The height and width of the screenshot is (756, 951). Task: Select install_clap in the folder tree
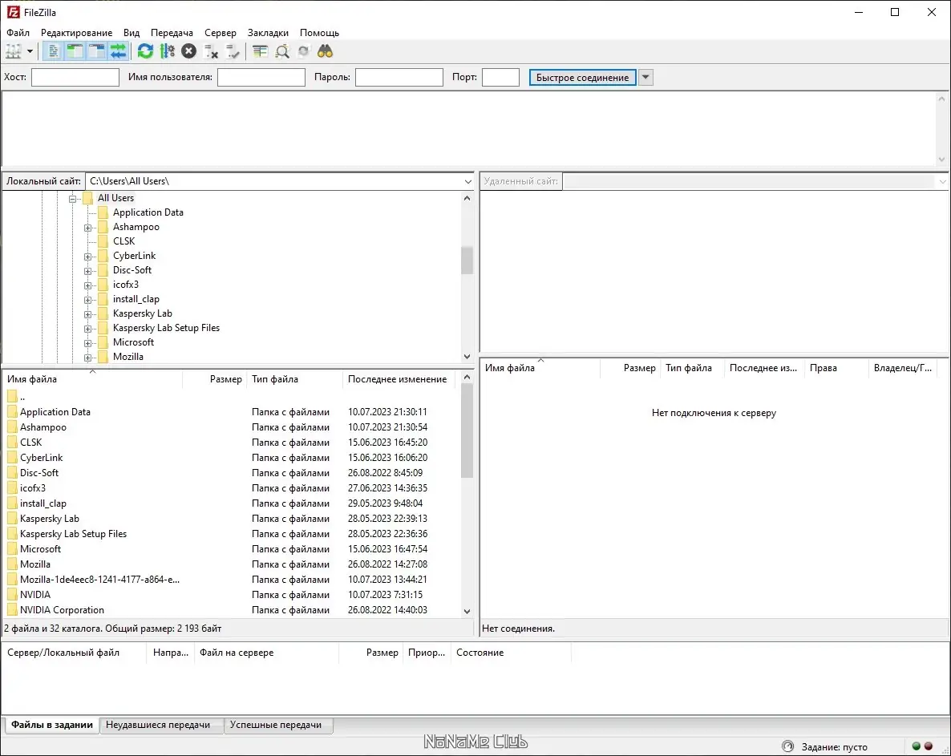136,299
